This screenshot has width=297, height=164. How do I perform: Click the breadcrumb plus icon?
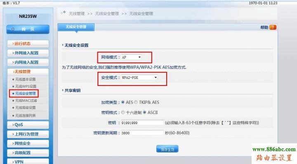tap(63, 13)
